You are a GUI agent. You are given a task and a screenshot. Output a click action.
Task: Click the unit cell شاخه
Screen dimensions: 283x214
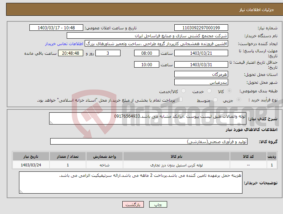pyautogui.click(x=104, y=165)
